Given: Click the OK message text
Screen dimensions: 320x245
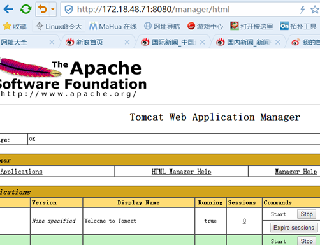Looking at the screenshot, I should coord(32,139).
